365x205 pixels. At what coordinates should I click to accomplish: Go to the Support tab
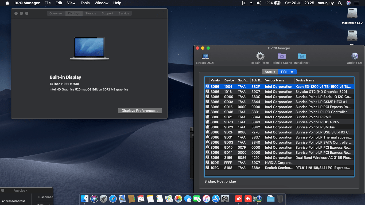tap(107, 13)
